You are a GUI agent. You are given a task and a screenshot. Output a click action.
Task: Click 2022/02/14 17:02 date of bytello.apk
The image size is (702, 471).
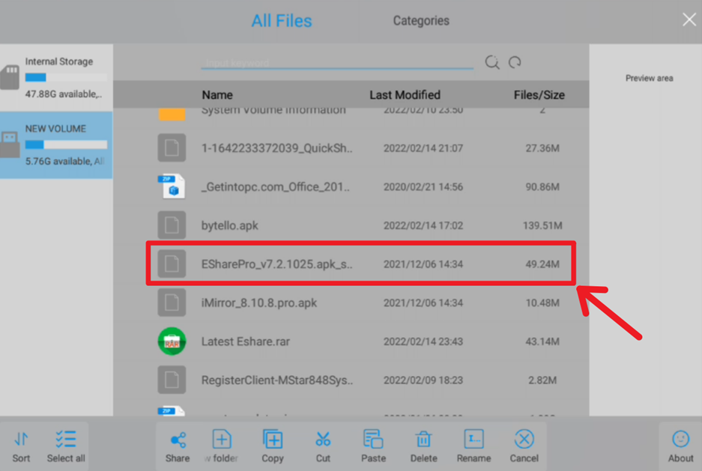(x=423, y=225)
